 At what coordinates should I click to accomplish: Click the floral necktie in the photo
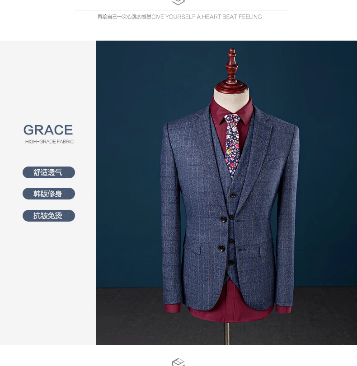[x=232, y=145]
